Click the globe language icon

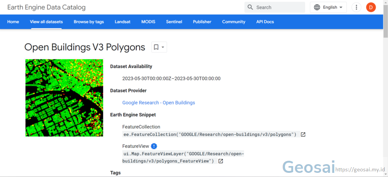[317, 8]
